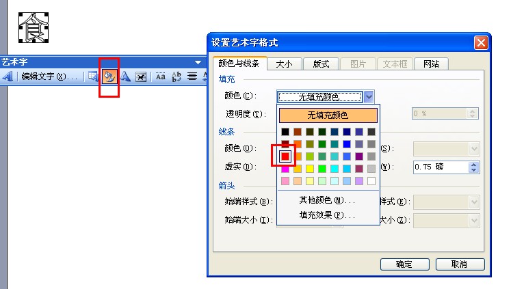Toggle WordArt Same Letter Heights (Aa) icon
The height and width of the screenshot is (289, 511).
(x=160, y=77)
